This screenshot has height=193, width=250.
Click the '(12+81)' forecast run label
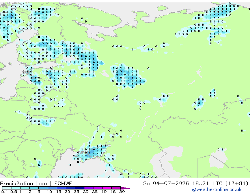tap(237, 184)
